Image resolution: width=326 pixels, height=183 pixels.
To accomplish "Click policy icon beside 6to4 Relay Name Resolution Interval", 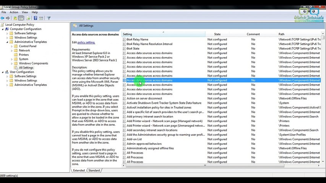I will tap(124, 44).
